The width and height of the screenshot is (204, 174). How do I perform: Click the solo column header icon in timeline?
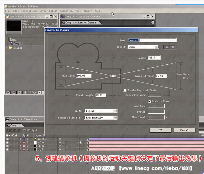[13, 135]
